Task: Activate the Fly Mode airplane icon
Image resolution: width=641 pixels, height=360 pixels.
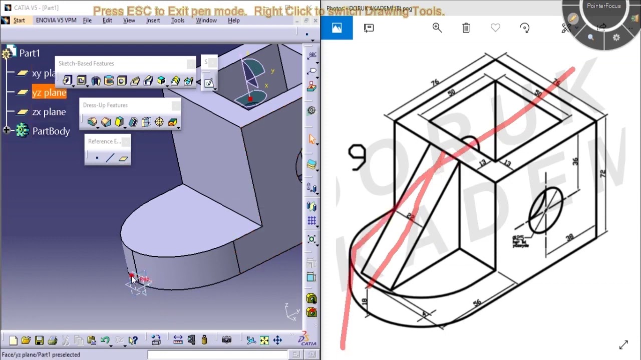Action: [251, 340]
